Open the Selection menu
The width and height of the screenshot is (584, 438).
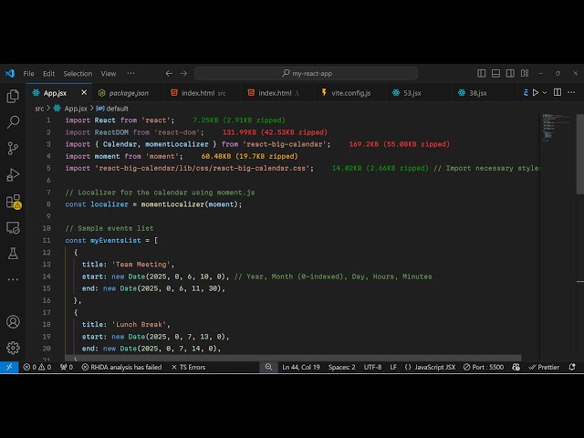pos(78,73)
